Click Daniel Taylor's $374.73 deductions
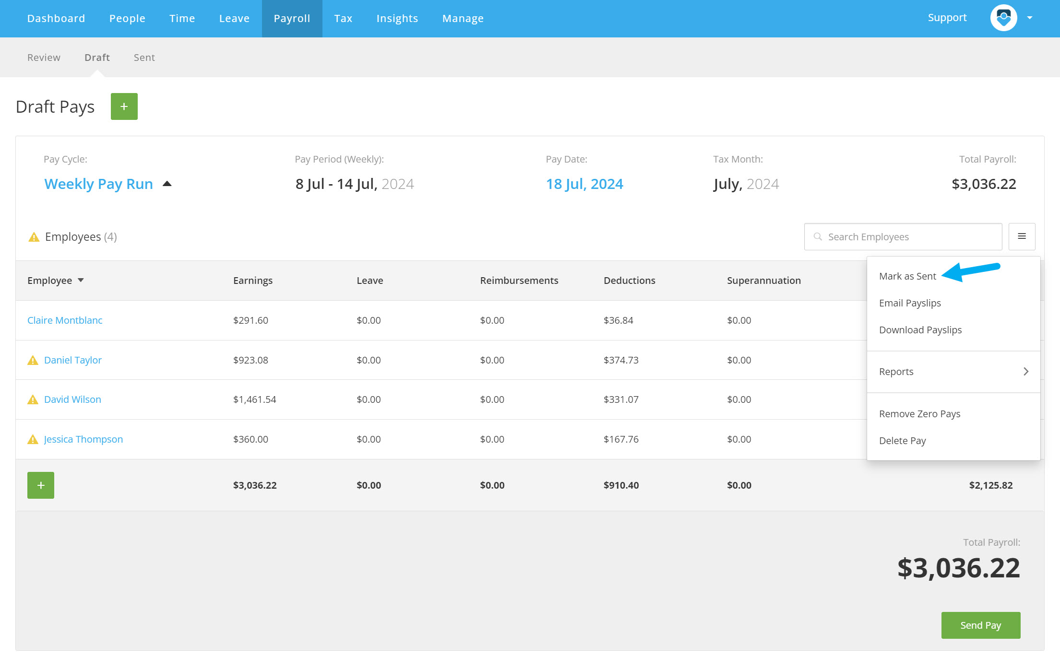This screenshot has height=657, width=1060. [621, 360]
